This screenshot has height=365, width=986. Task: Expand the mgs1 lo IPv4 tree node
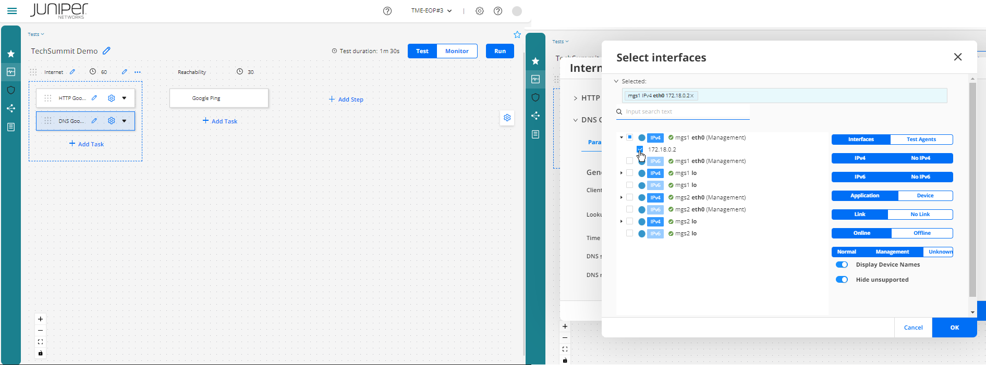(621, 173)
